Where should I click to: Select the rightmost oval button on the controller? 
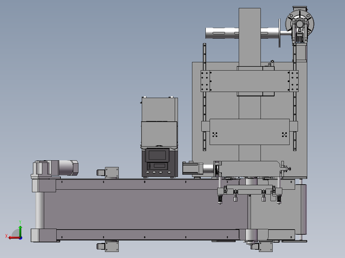pyautogui.click(x=169, y=172)
